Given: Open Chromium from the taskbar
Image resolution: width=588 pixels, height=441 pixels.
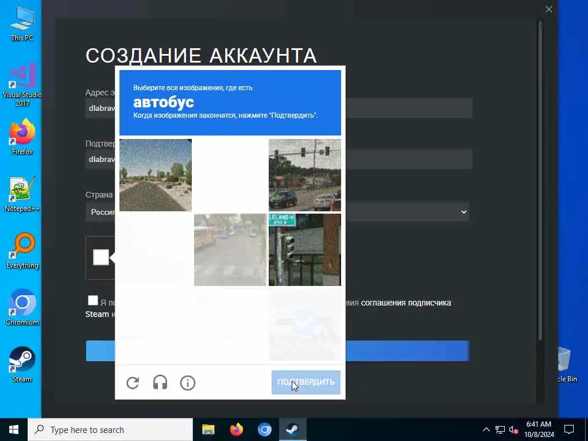Looking at the screenshot, I should tap(264, 430).
